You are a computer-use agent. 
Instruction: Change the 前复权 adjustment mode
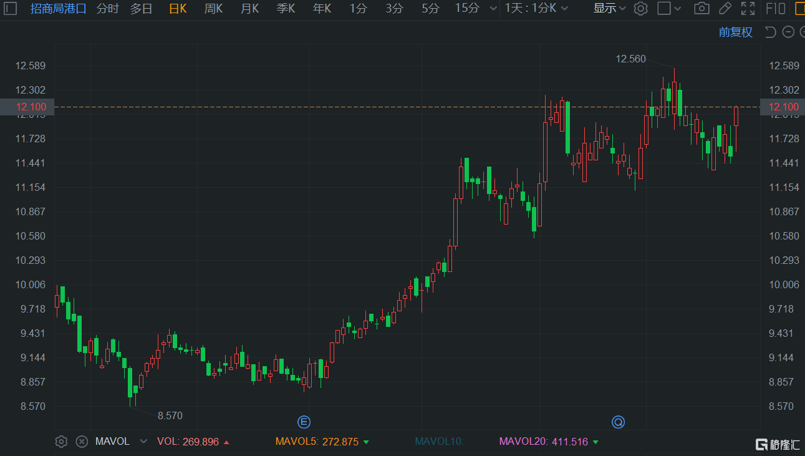pyautogui.click(x=736, y=32)
